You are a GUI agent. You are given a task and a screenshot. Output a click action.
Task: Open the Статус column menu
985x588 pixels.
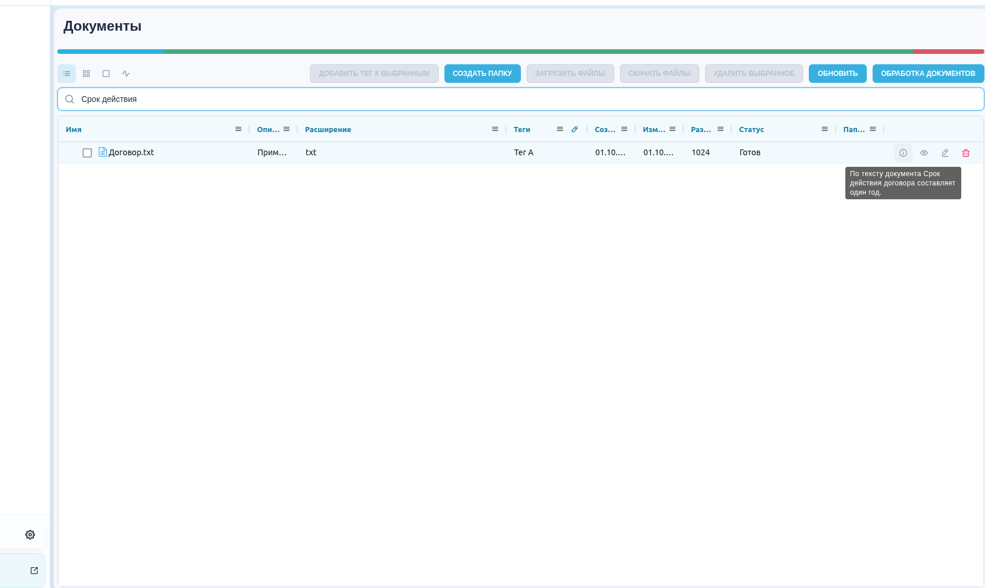pyautogui.click(x=825, y=129)
